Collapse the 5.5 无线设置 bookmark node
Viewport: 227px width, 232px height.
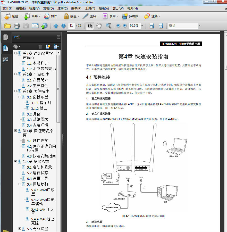click(x=20, y=229)
